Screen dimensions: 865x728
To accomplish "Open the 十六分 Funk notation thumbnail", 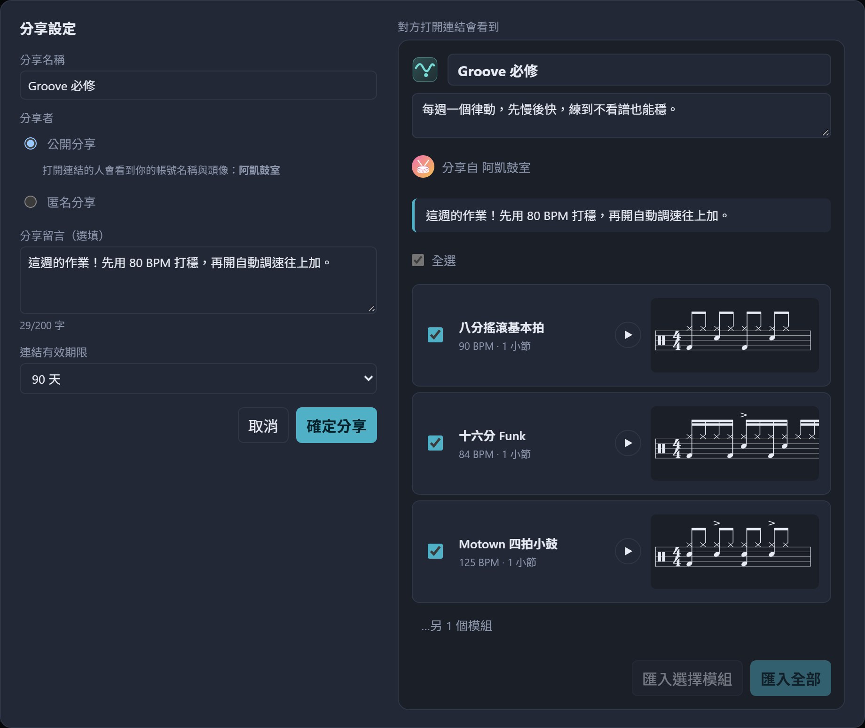I will tap(734, 443).
